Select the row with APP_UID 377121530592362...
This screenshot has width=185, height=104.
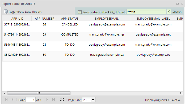point(93,26)
